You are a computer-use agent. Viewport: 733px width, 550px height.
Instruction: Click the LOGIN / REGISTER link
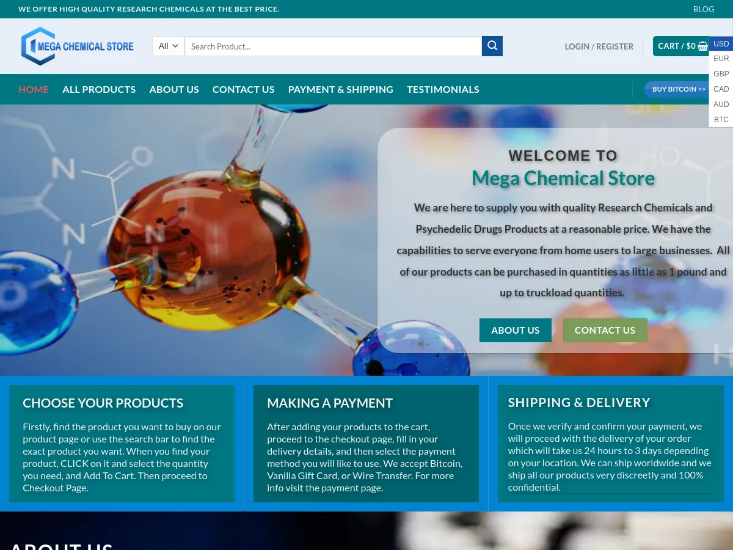tap(599, 46)
